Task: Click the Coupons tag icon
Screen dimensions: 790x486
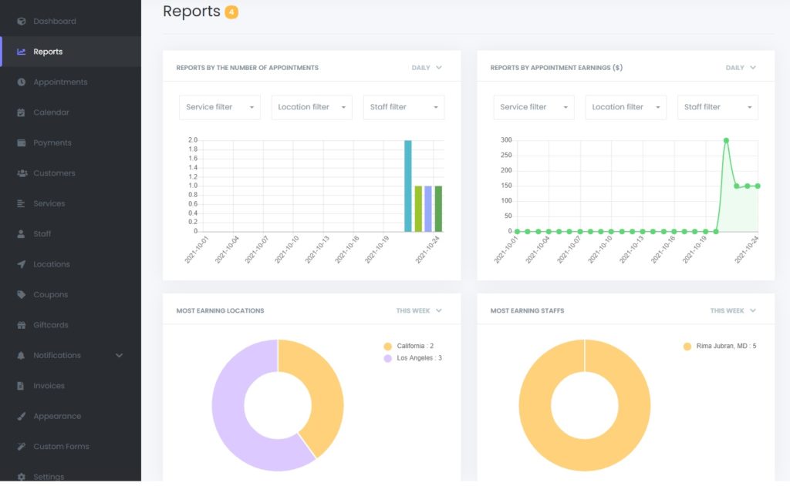Action: [x=21, y=294]
